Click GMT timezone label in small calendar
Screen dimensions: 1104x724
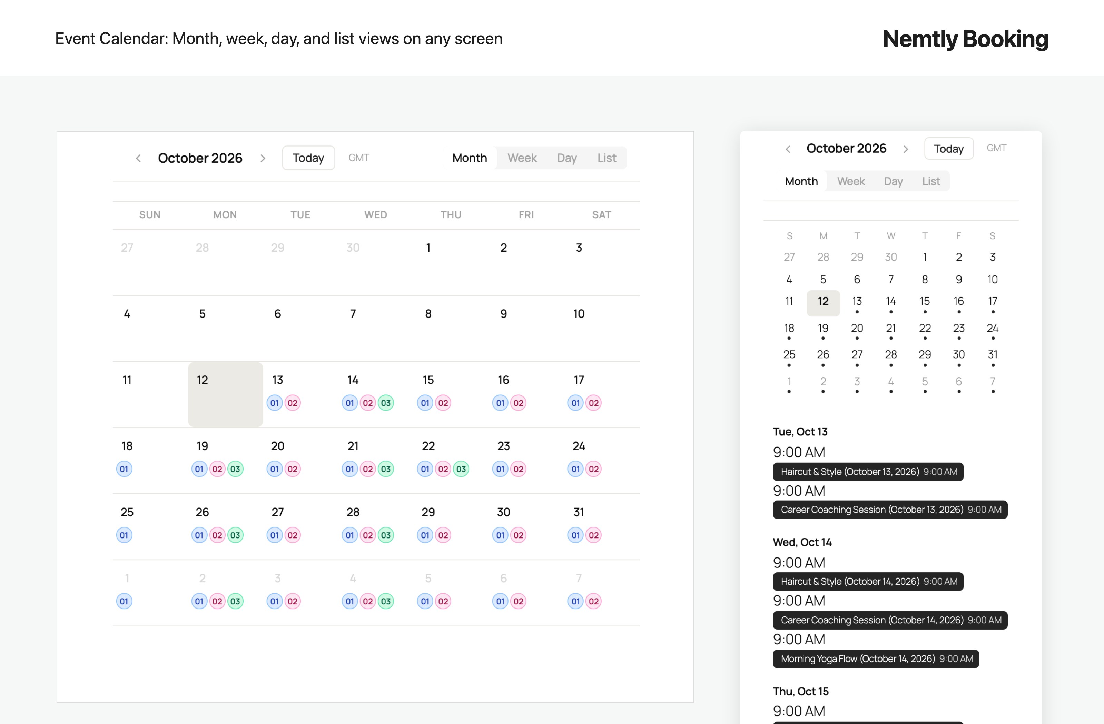click(x=996, y=148)
